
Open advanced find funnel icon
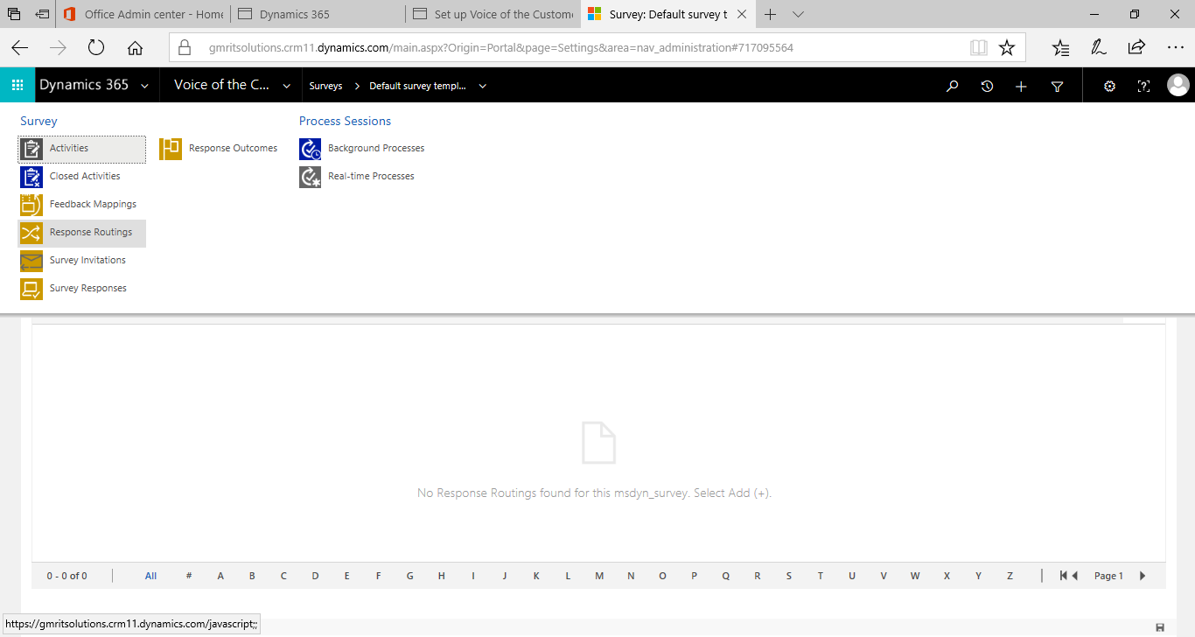coord(1057,86)
